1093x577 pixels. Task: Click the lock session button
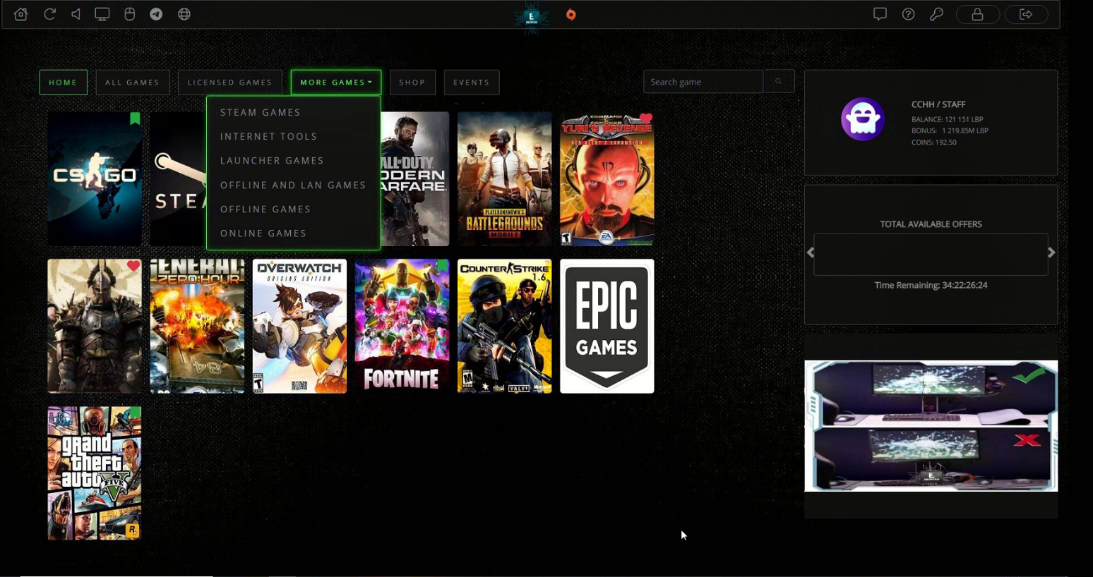click(978, 14)
